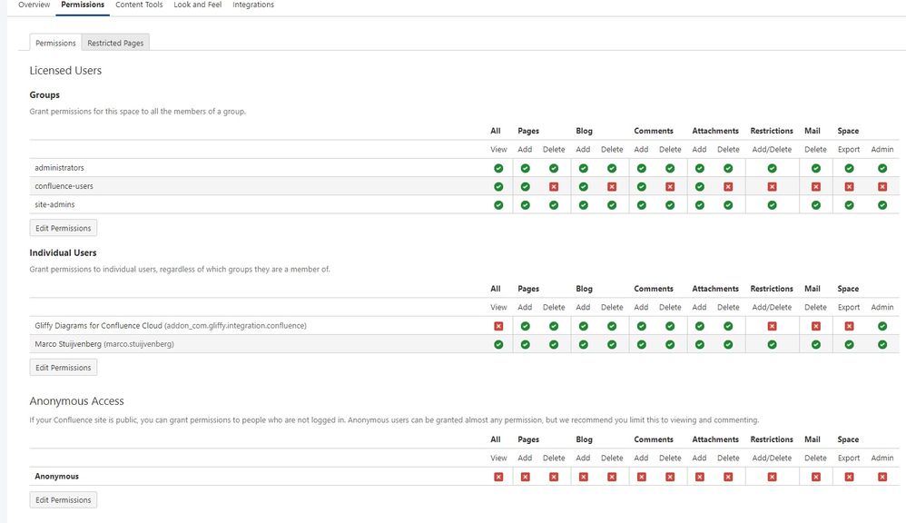The width and height of the screenshot is (906, 523).
Task: Click confluence-users View checkmark
Action: coord(498,187)
